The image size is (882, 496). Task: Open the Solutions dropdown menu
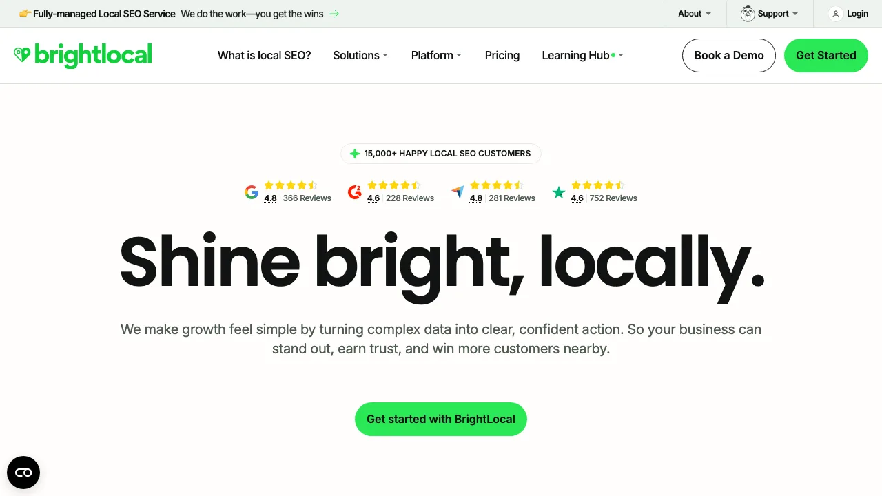point(360,55)
